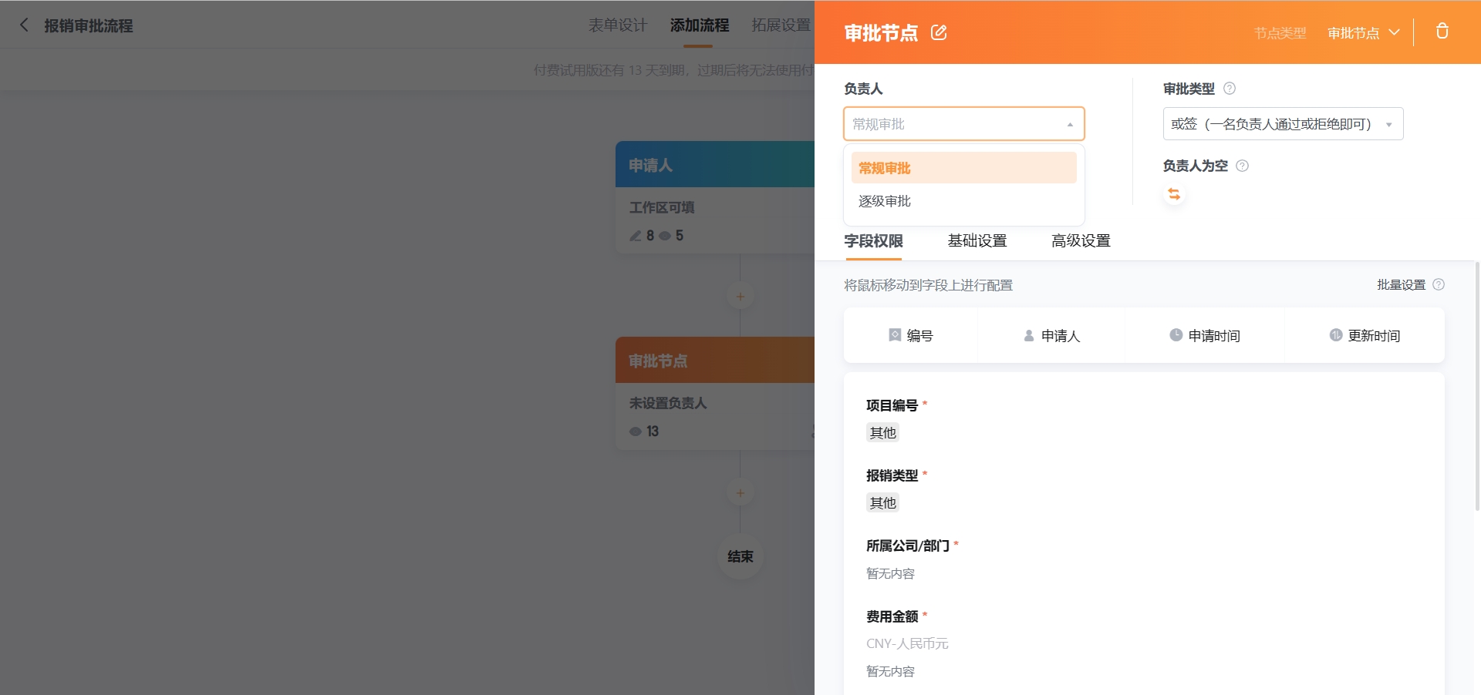The image size is (1481, 695).
Task: Click the back arrow next to 报销审批流程
Action: (24, 25)
